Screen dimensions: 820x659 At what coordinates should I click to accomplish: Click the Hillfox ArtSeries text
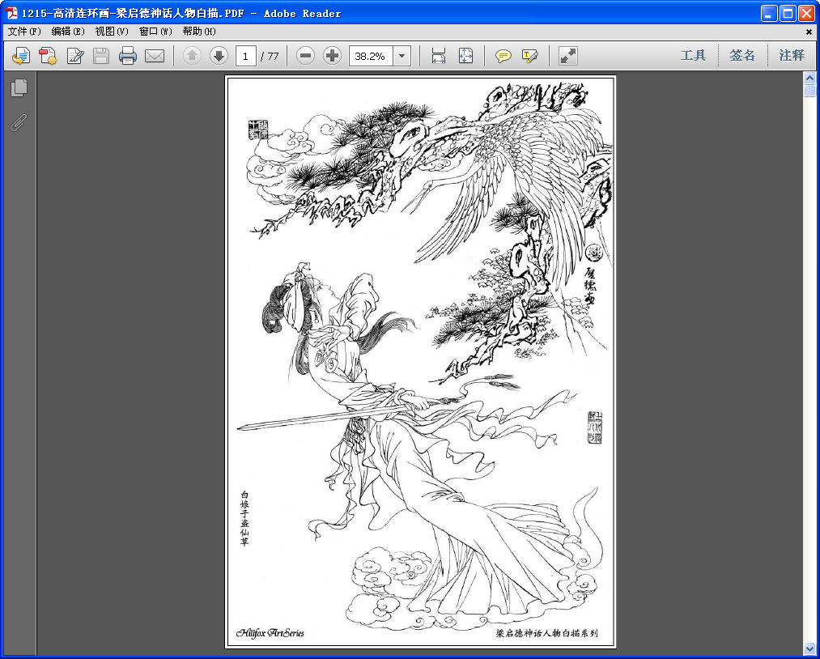(x=270, y=633)
